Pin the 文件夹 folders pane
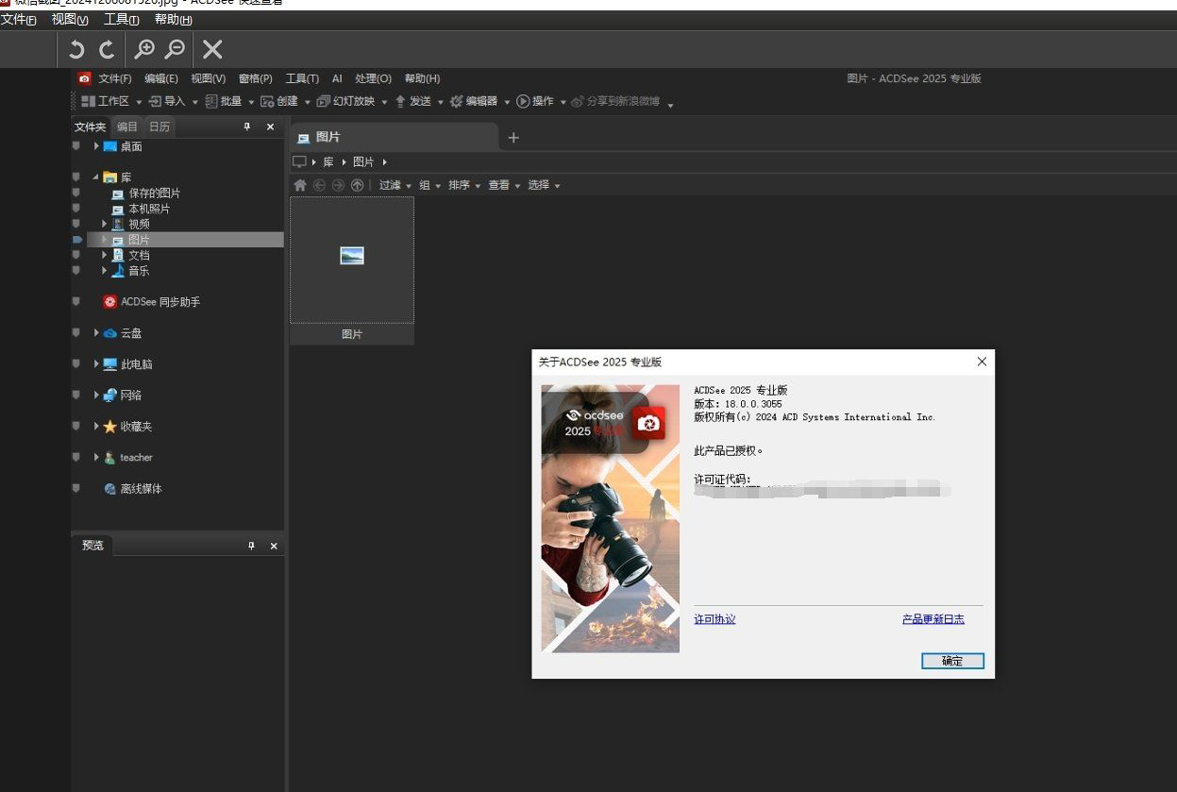 click(x=248, y=126)
